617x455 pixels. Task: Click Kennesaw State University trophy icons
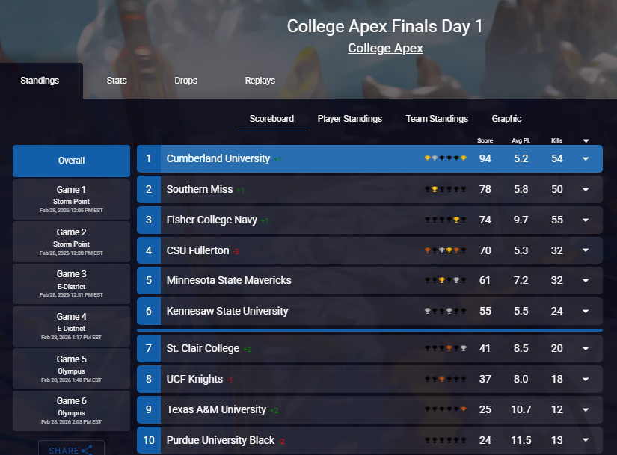coord(445,311)
